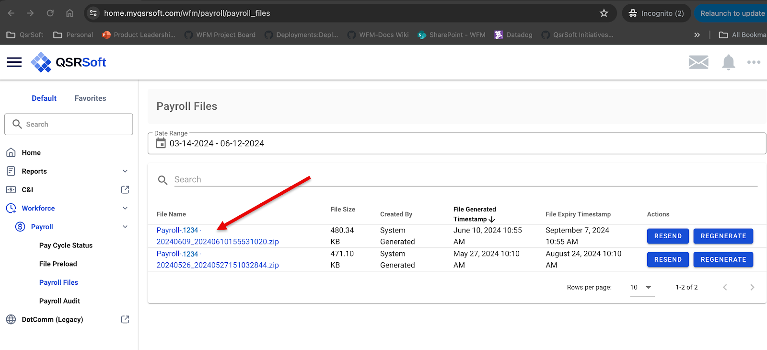Click the browser home icon
This screenshot has width=767, height=350.
point(70,13)
